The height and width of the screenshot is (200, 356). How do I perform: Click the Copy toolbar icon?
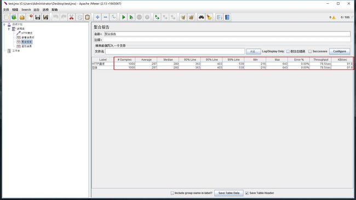click(80, 17)
